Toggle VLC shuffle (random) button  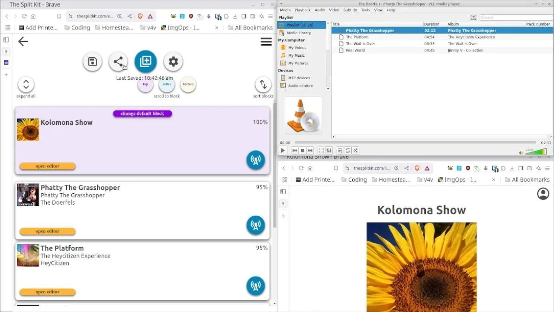(355, 150)
